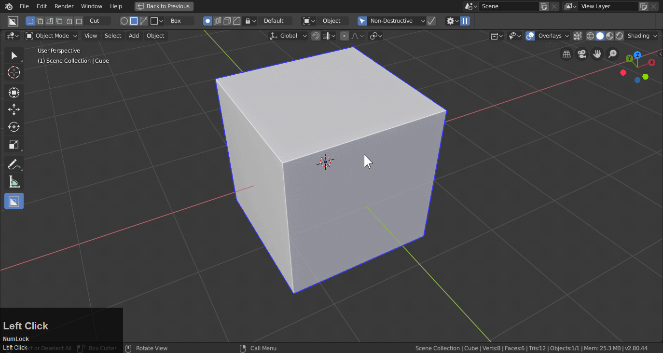The image size is (663, 353).
Task: Select the Move tool
Action: tap(14, 109)
